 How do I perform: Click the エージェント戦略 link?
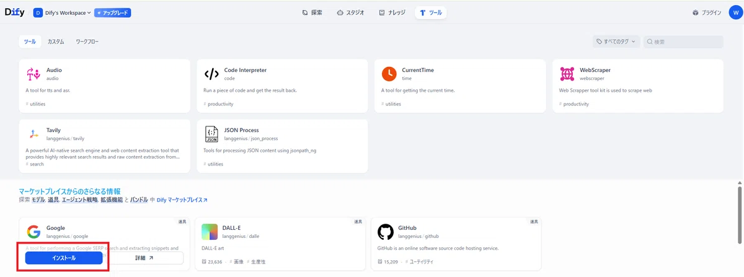click(x=79, y=200)
